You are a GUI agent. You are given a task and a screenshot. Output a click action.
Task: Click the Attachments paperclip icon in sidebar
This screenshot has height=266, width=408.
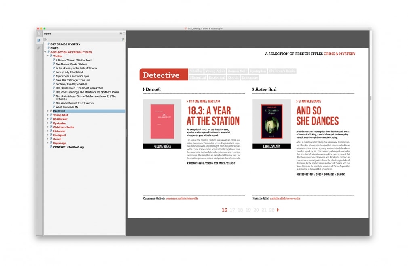[x=38, y=48]
